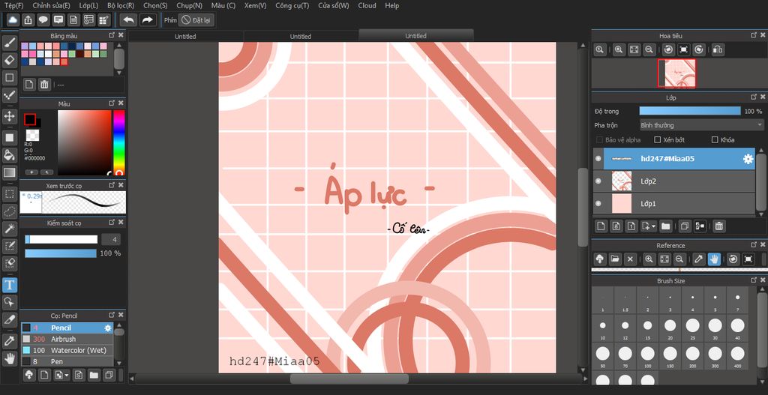This screenshot has width=768, height=395.
Task: Zoom in using Navigator magnifier plus
Action: click(619, 49)
